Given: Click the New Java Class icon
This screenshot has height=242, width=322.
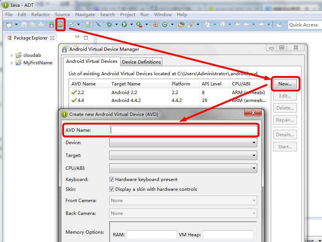Looking at the screenshot, I should click(x=165, y=24).
